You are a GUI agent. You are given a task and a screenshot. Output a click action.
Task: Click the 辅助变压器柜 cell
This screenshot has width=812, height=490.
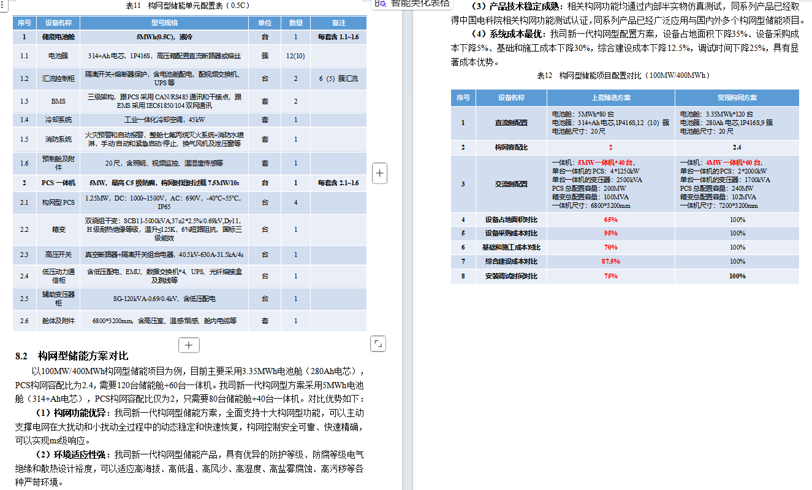tap(58, 299)
